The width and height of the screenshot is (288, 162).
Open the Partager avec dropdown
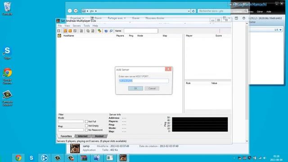point(117,18)
